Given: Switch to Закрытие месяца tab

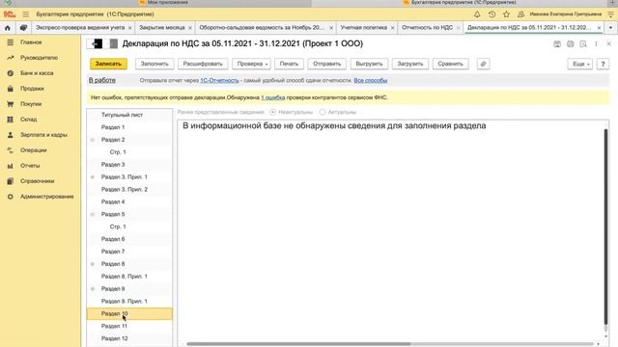Looking at the screenshot, I should coord(161,28).
